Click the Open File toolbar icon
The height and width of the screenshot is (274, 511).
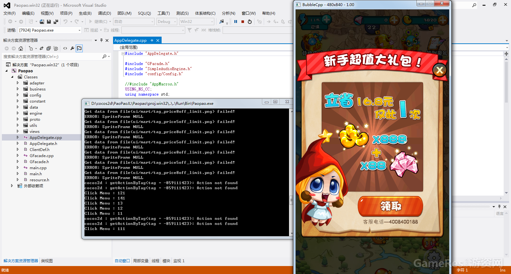pyautogui.click(x=42, y=22)
